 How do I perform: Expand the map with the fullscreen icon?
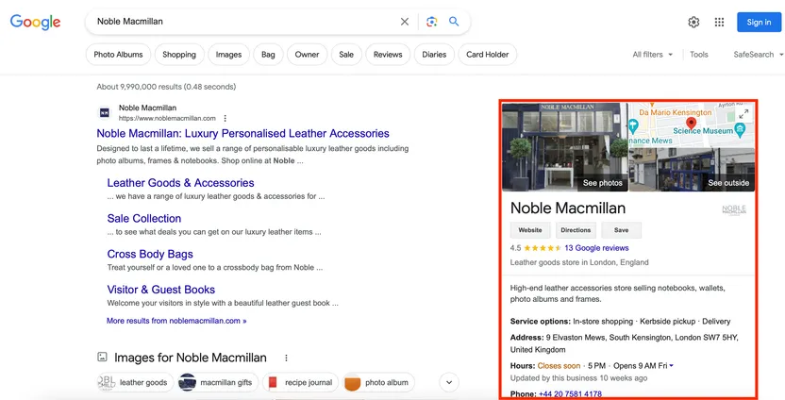coord(743,113)
